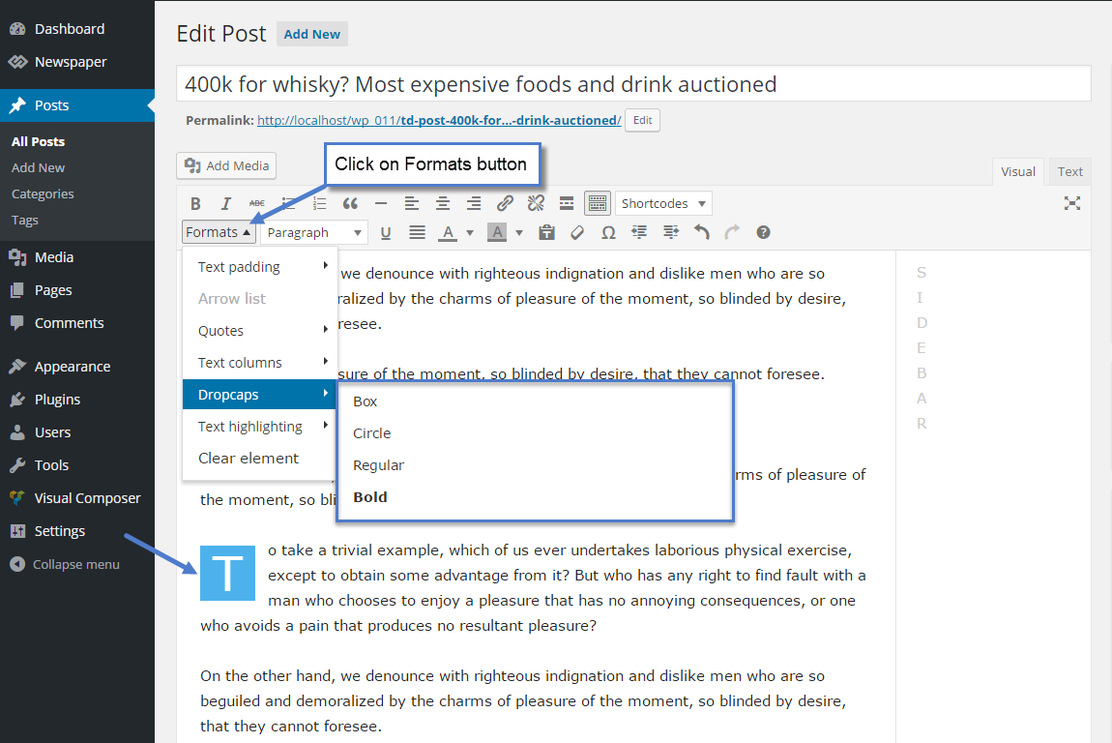This screenshot has height=743, width=1112.
Task: Underline selected text
Action: (x=386, y=233)
